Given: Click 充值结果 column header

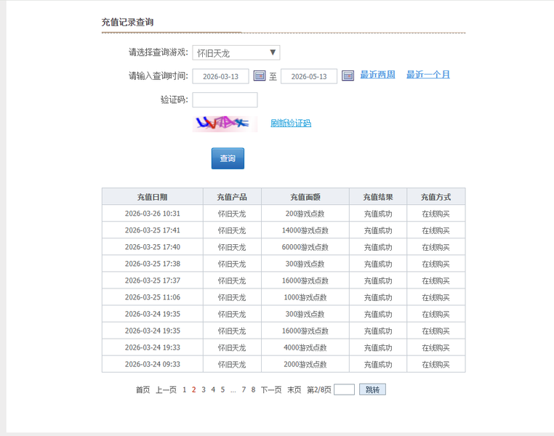Looking at the screenshot, I should (378, 197).
